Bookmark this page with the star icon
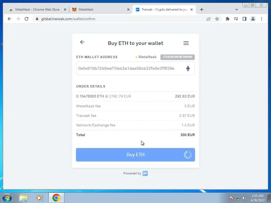This screenshot has height=203, width=271. (x=217, y=19)
